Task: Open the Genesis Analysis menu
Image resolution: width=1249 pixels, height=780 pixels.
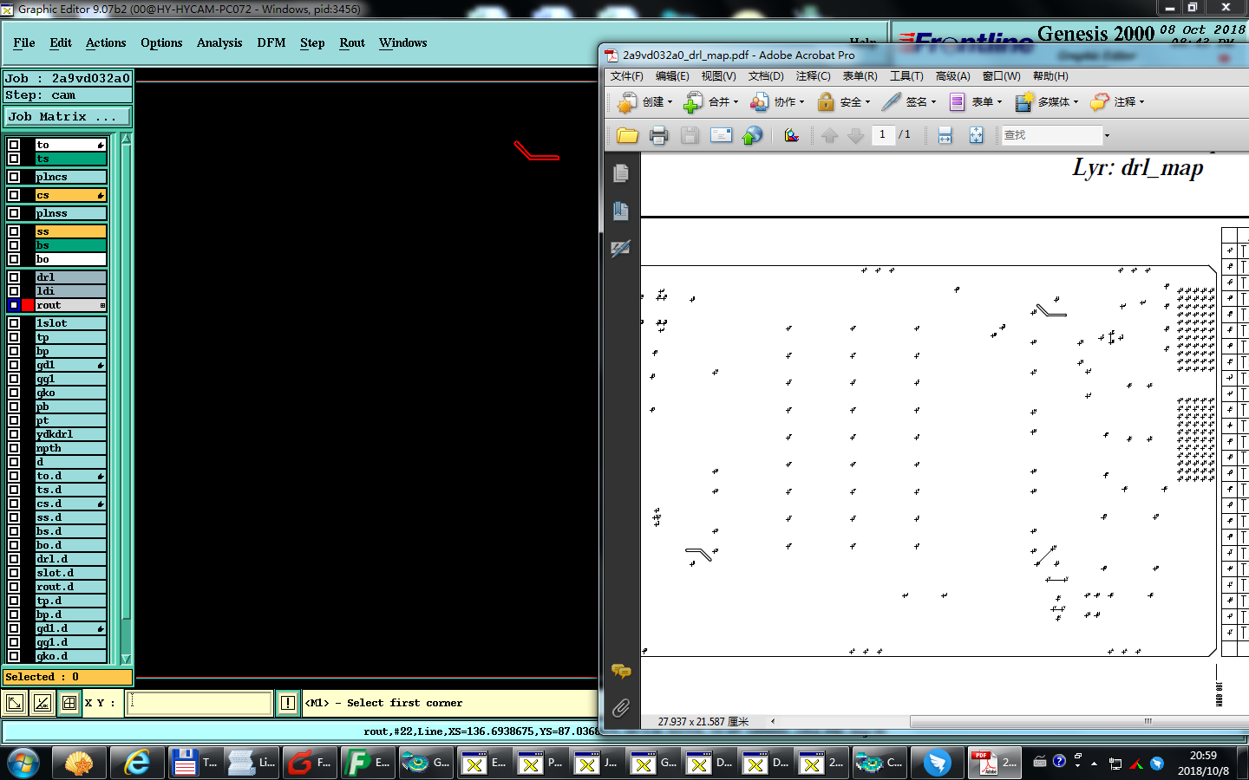Action: coord(219,42)
